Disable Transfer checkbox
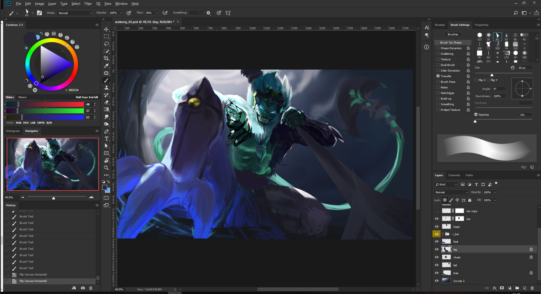541x294 pixels. tap(438, 76)
